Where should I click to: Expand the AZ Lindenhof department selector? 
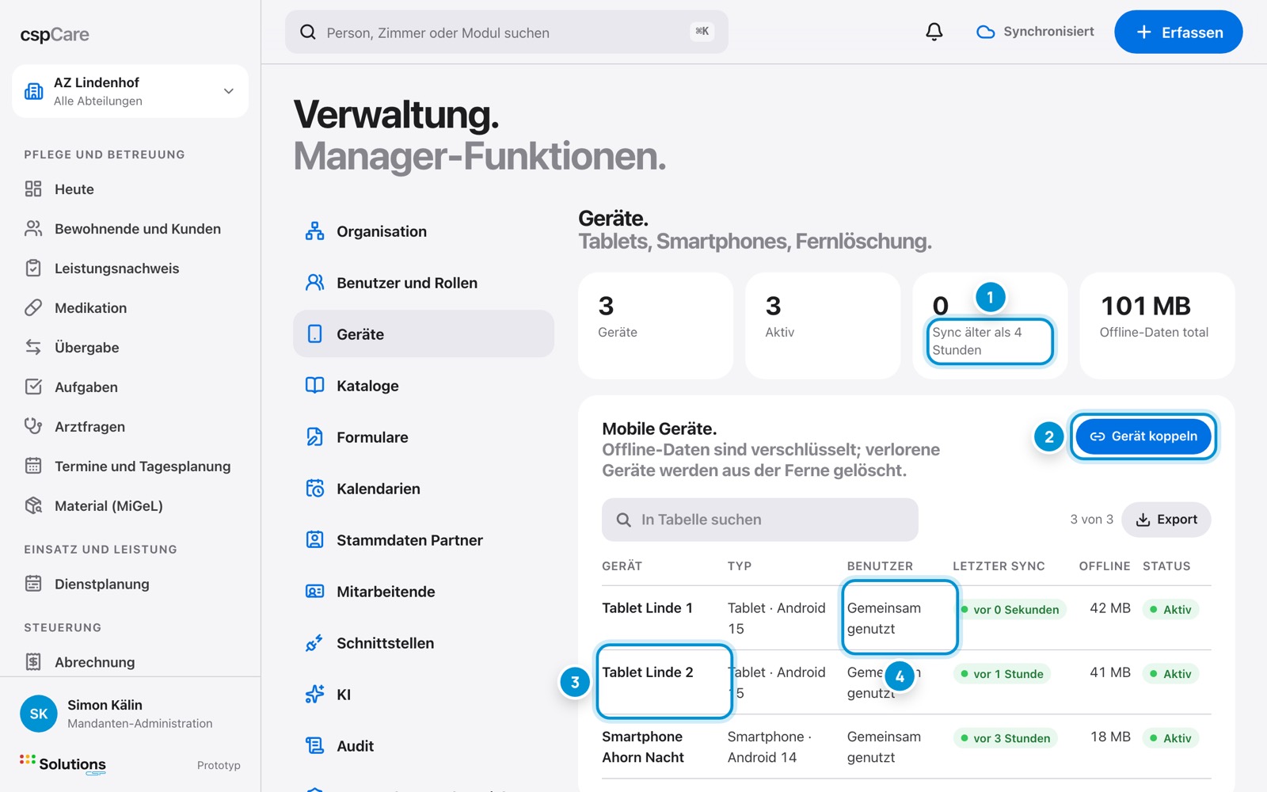(130, 91)
